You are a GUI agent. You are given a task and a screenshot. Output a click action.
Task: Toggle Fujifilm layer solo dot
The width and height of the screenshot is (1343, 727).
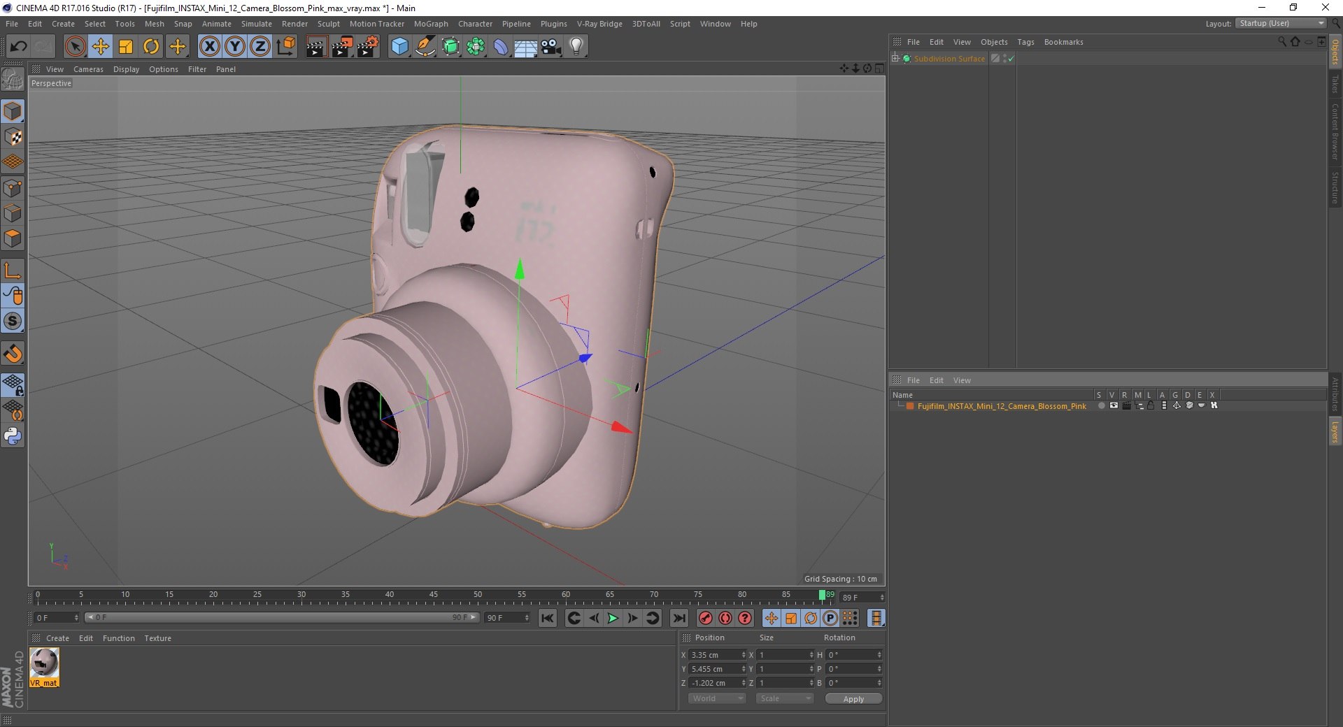click(1102, 405)
